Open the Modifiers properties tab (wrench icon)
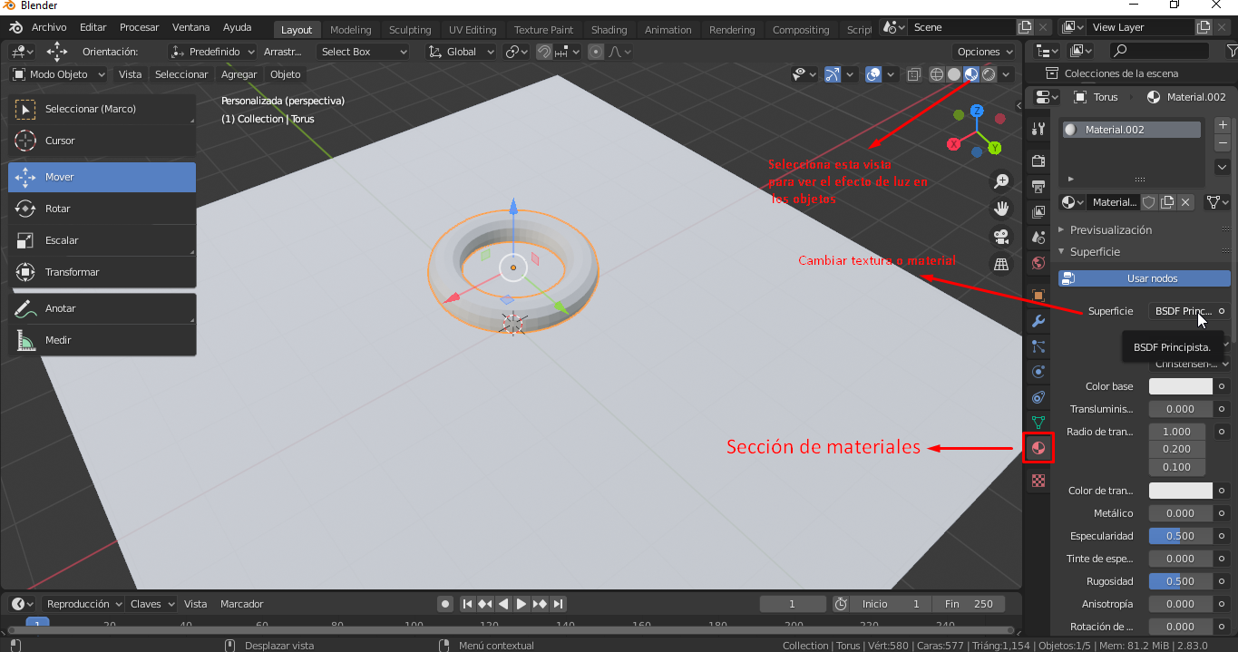The width and height of the screenshot is (1238, 652). click(1038, 321)
